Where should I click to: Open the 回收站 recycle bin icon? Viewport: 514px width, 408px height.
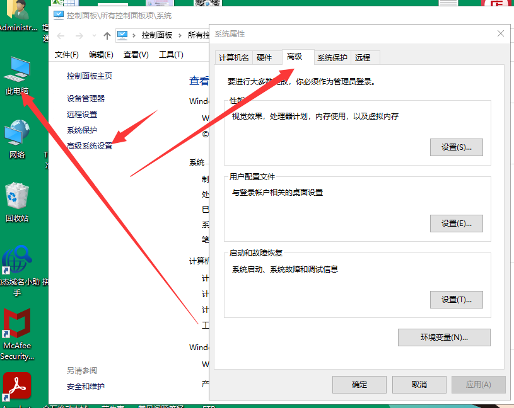17,202
